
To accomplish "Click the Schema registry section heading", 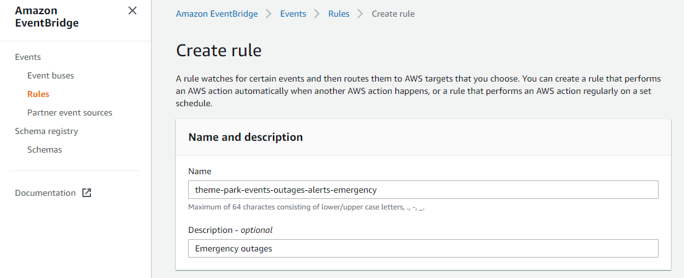I will point(46,131).
